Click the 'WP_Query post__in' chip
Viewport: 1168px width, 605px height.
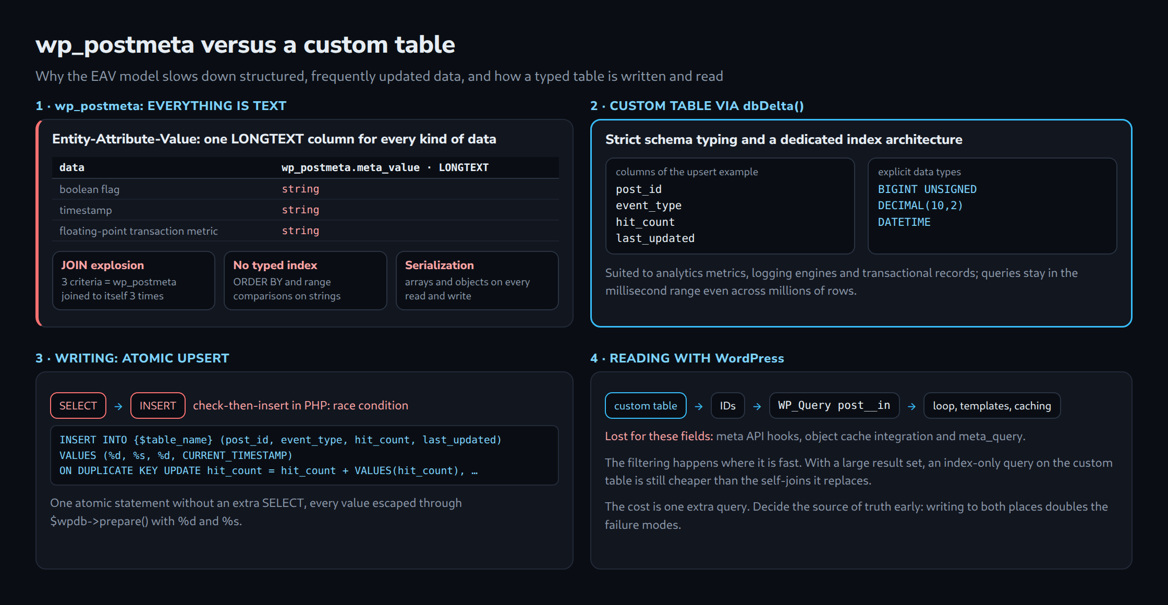point(834,405)
